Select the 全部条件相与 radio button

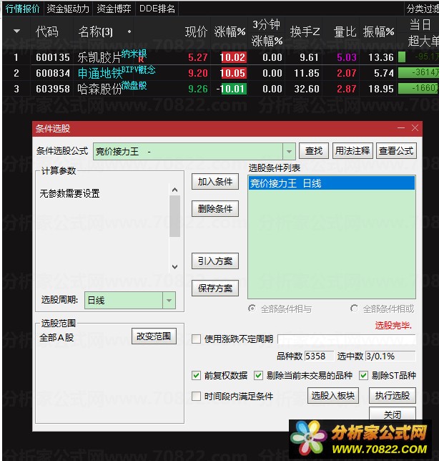pos(252,309)
